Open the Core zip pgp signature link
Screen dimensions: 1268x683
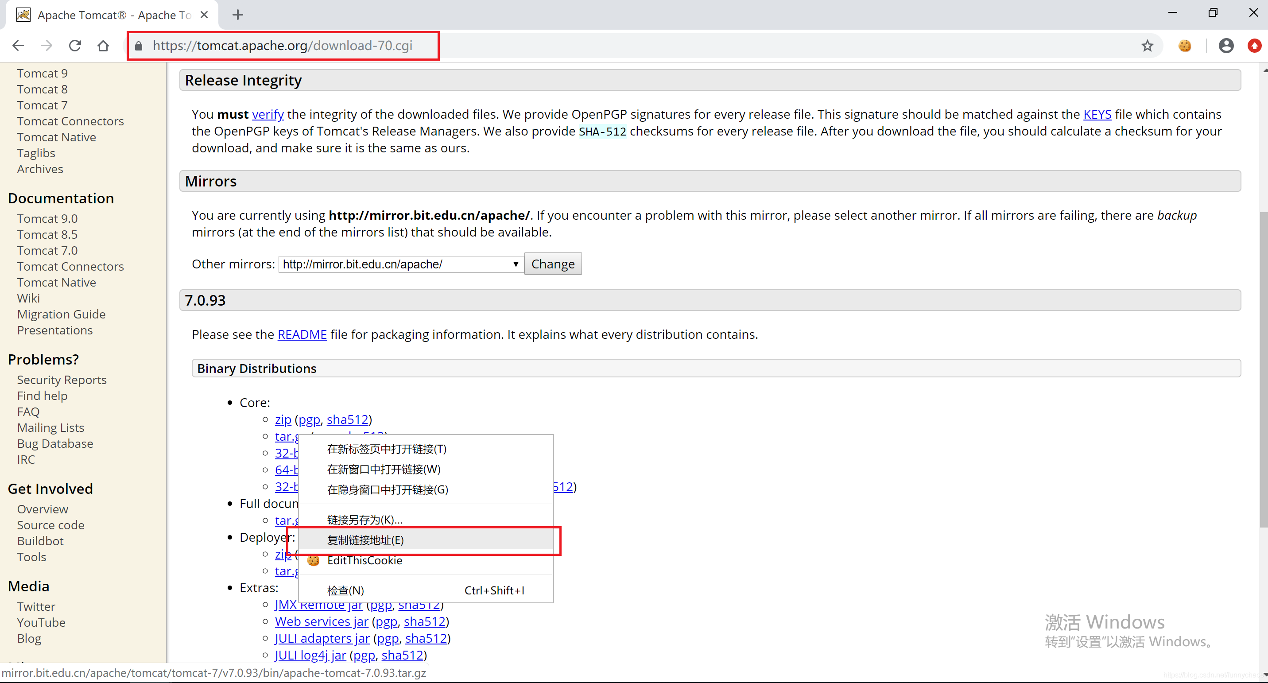coord(309,419)
